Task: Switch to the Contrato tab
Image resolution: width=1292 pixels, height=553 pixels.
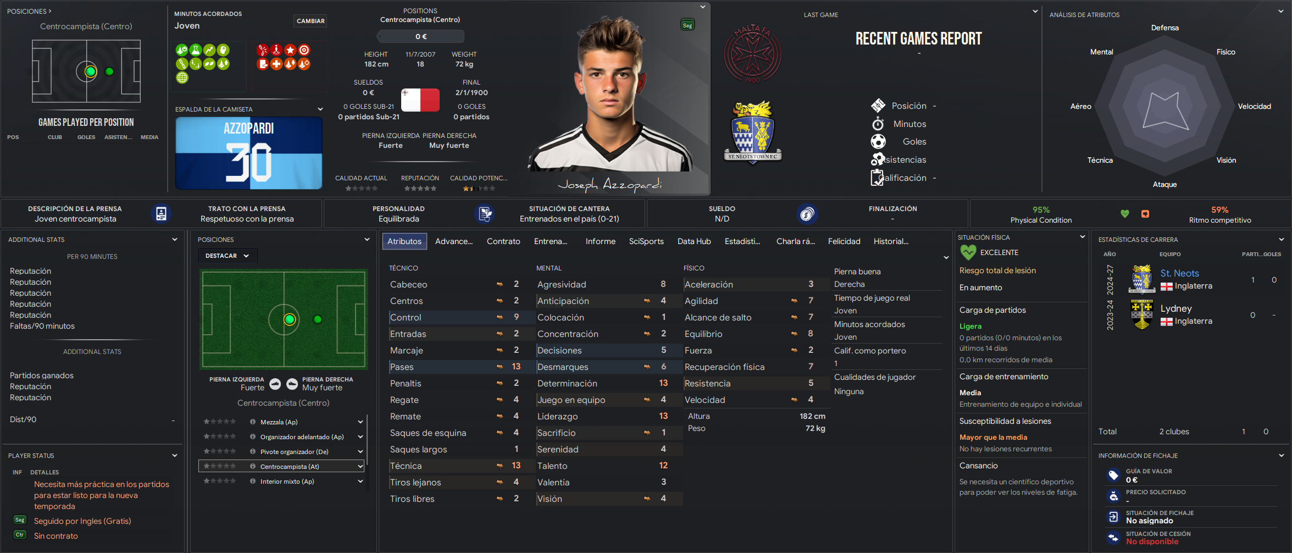Action: pos(503,241)
